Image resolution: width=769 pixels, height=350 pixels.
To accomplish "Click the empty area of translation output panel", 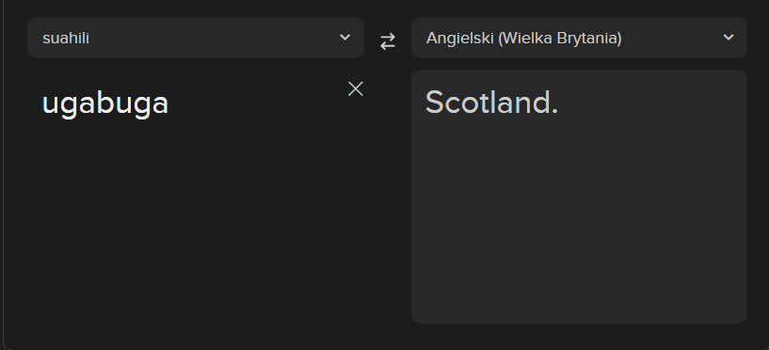I will (579, 220).
